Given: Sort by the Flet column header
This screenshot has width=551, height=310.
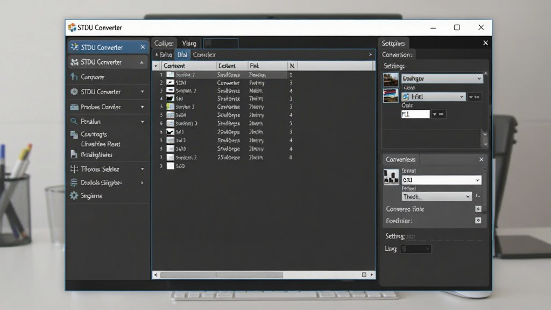Looking at the screenshot, I should tap(268, 66).
